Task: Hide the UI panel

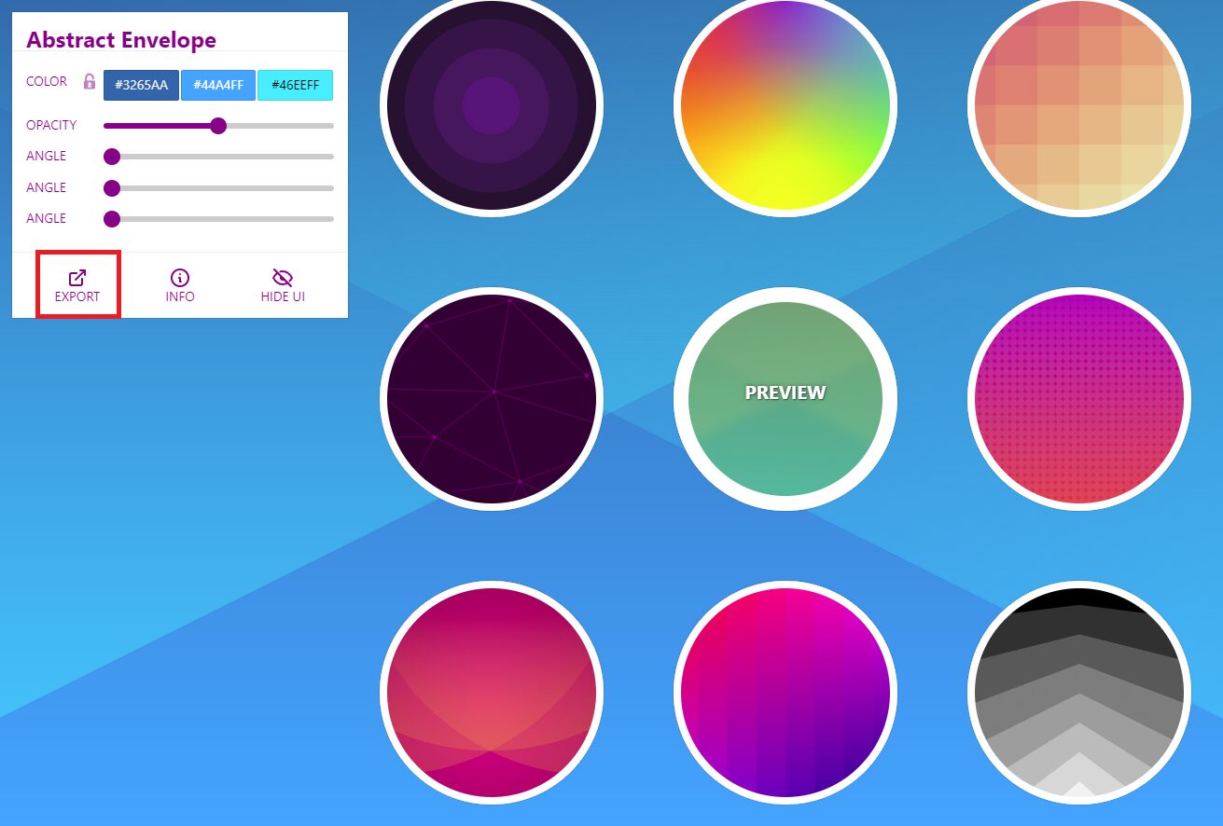Action: coord(282,284)
